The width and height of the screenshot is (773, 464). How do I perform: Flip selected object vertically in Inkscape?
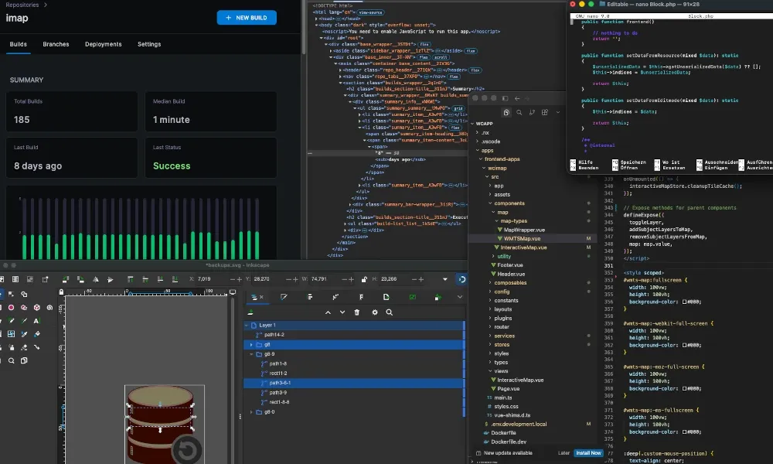click(111, 280)
